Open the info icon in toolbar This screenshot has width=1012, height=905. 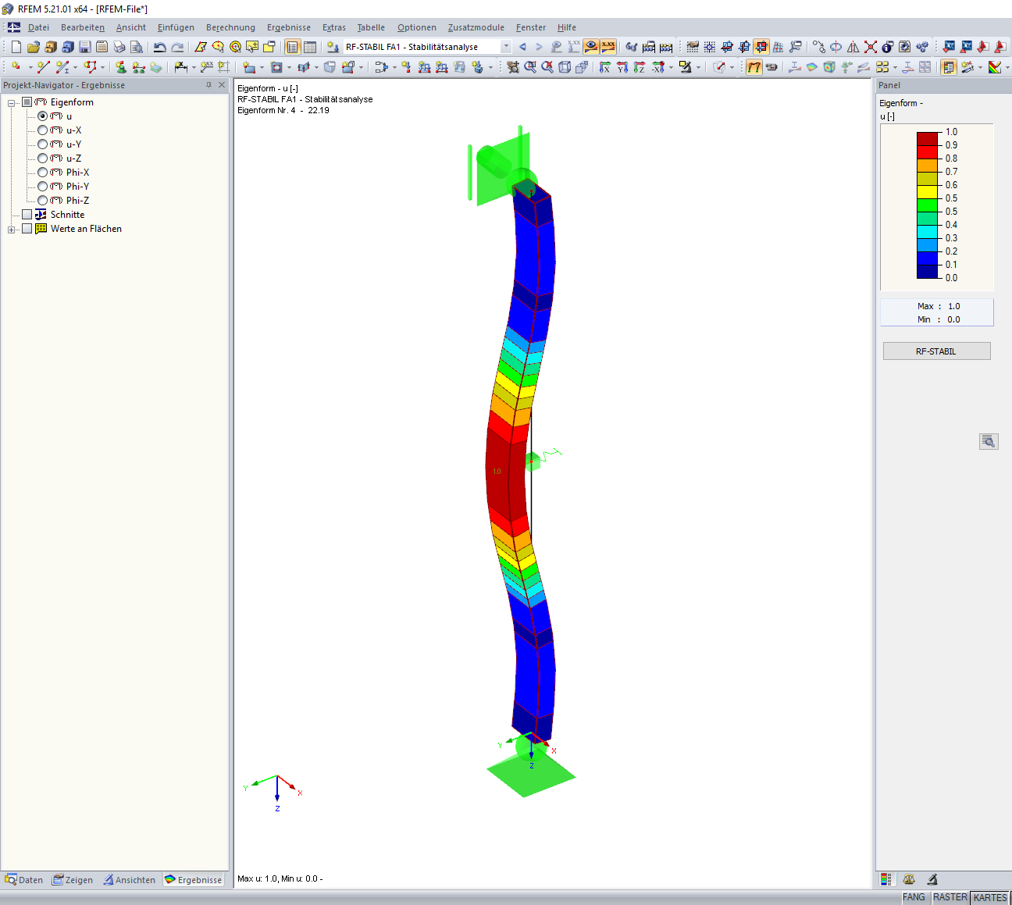click(888, 47)
